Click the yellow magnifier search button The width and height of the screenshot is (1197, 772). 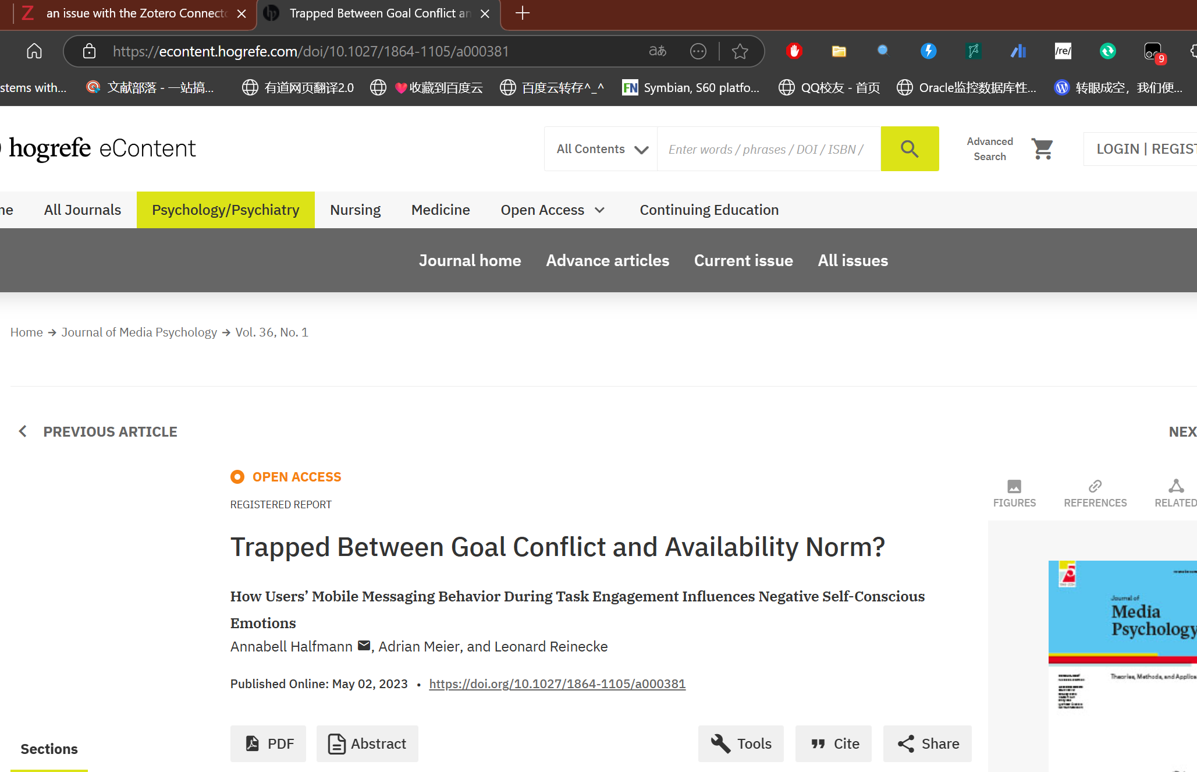tap(909, 149)
